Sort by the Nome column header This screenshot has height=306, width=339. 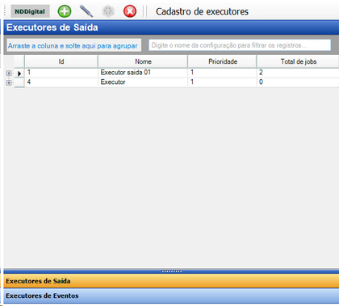pyautogui.click(x=143, y=61)
